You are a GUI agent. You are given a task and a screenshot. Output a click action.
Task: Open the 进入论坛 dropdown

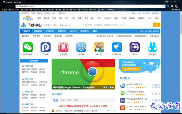pyautogui.click(x=146, y=13)
